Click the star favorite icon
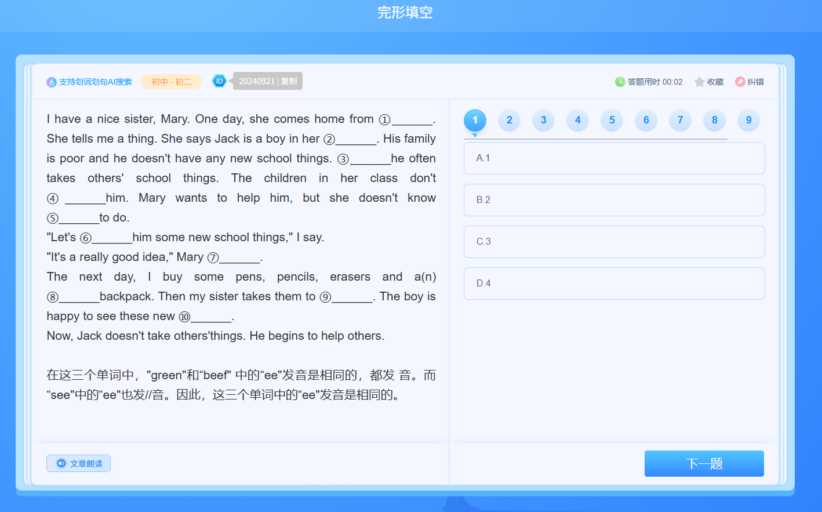Screen dimensions: 822x512 click(700, 82)
